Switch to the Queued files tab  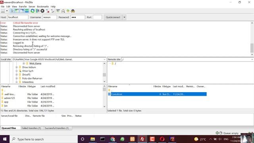(x=9, y=128)
